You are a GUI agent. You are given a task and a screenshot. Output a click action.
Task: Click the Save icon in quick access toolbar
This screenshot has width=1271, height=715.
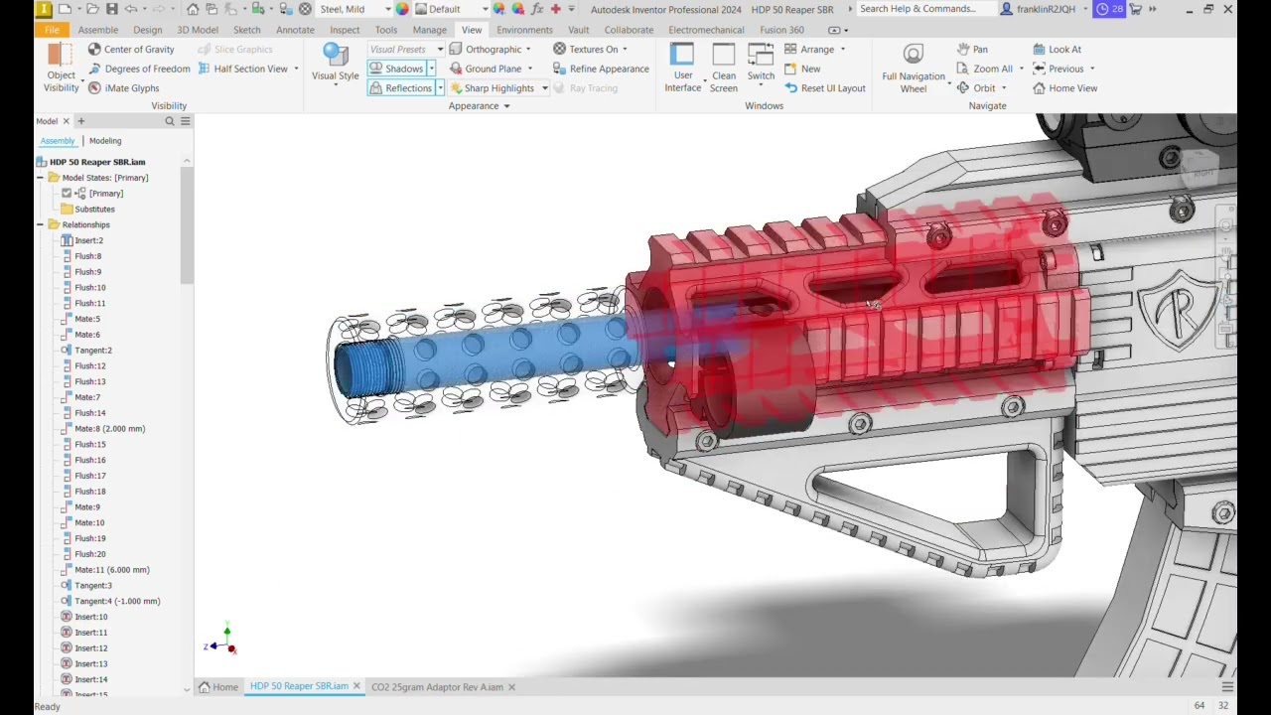[112, 9]
